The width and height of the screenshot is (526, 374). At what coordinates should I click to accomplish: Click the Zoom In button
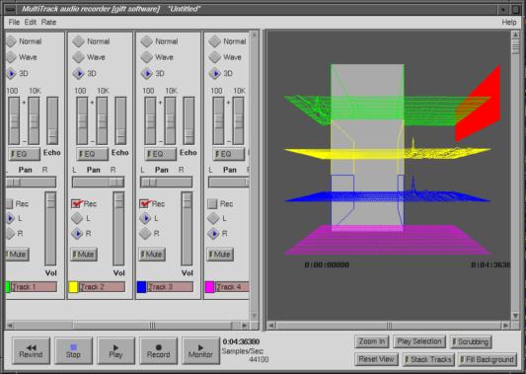click(x=372, y=341)
